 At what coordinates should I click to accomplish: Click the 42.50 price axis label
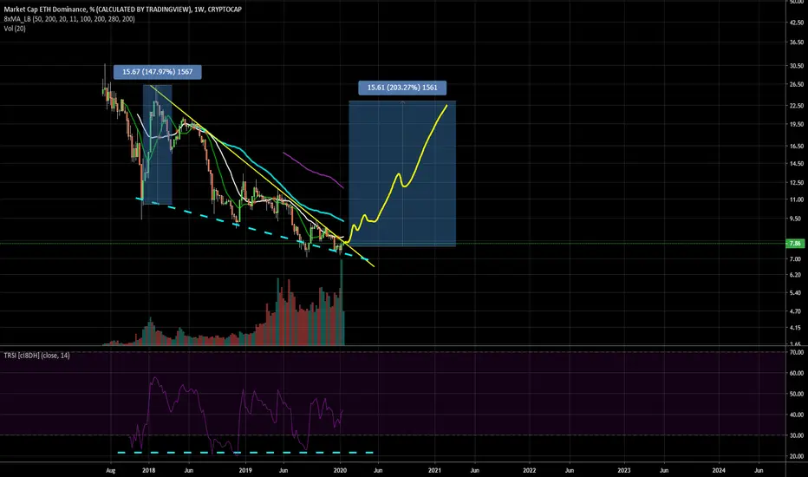pyautogui.click(x=797, y=23)
